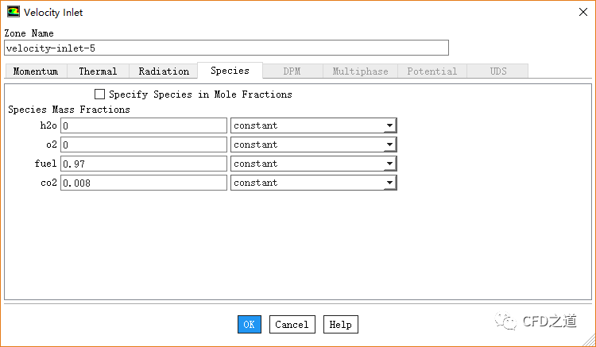596x347 pixels.
Task: Open the co2 constant dropdown
Action: tap(389, 183)
